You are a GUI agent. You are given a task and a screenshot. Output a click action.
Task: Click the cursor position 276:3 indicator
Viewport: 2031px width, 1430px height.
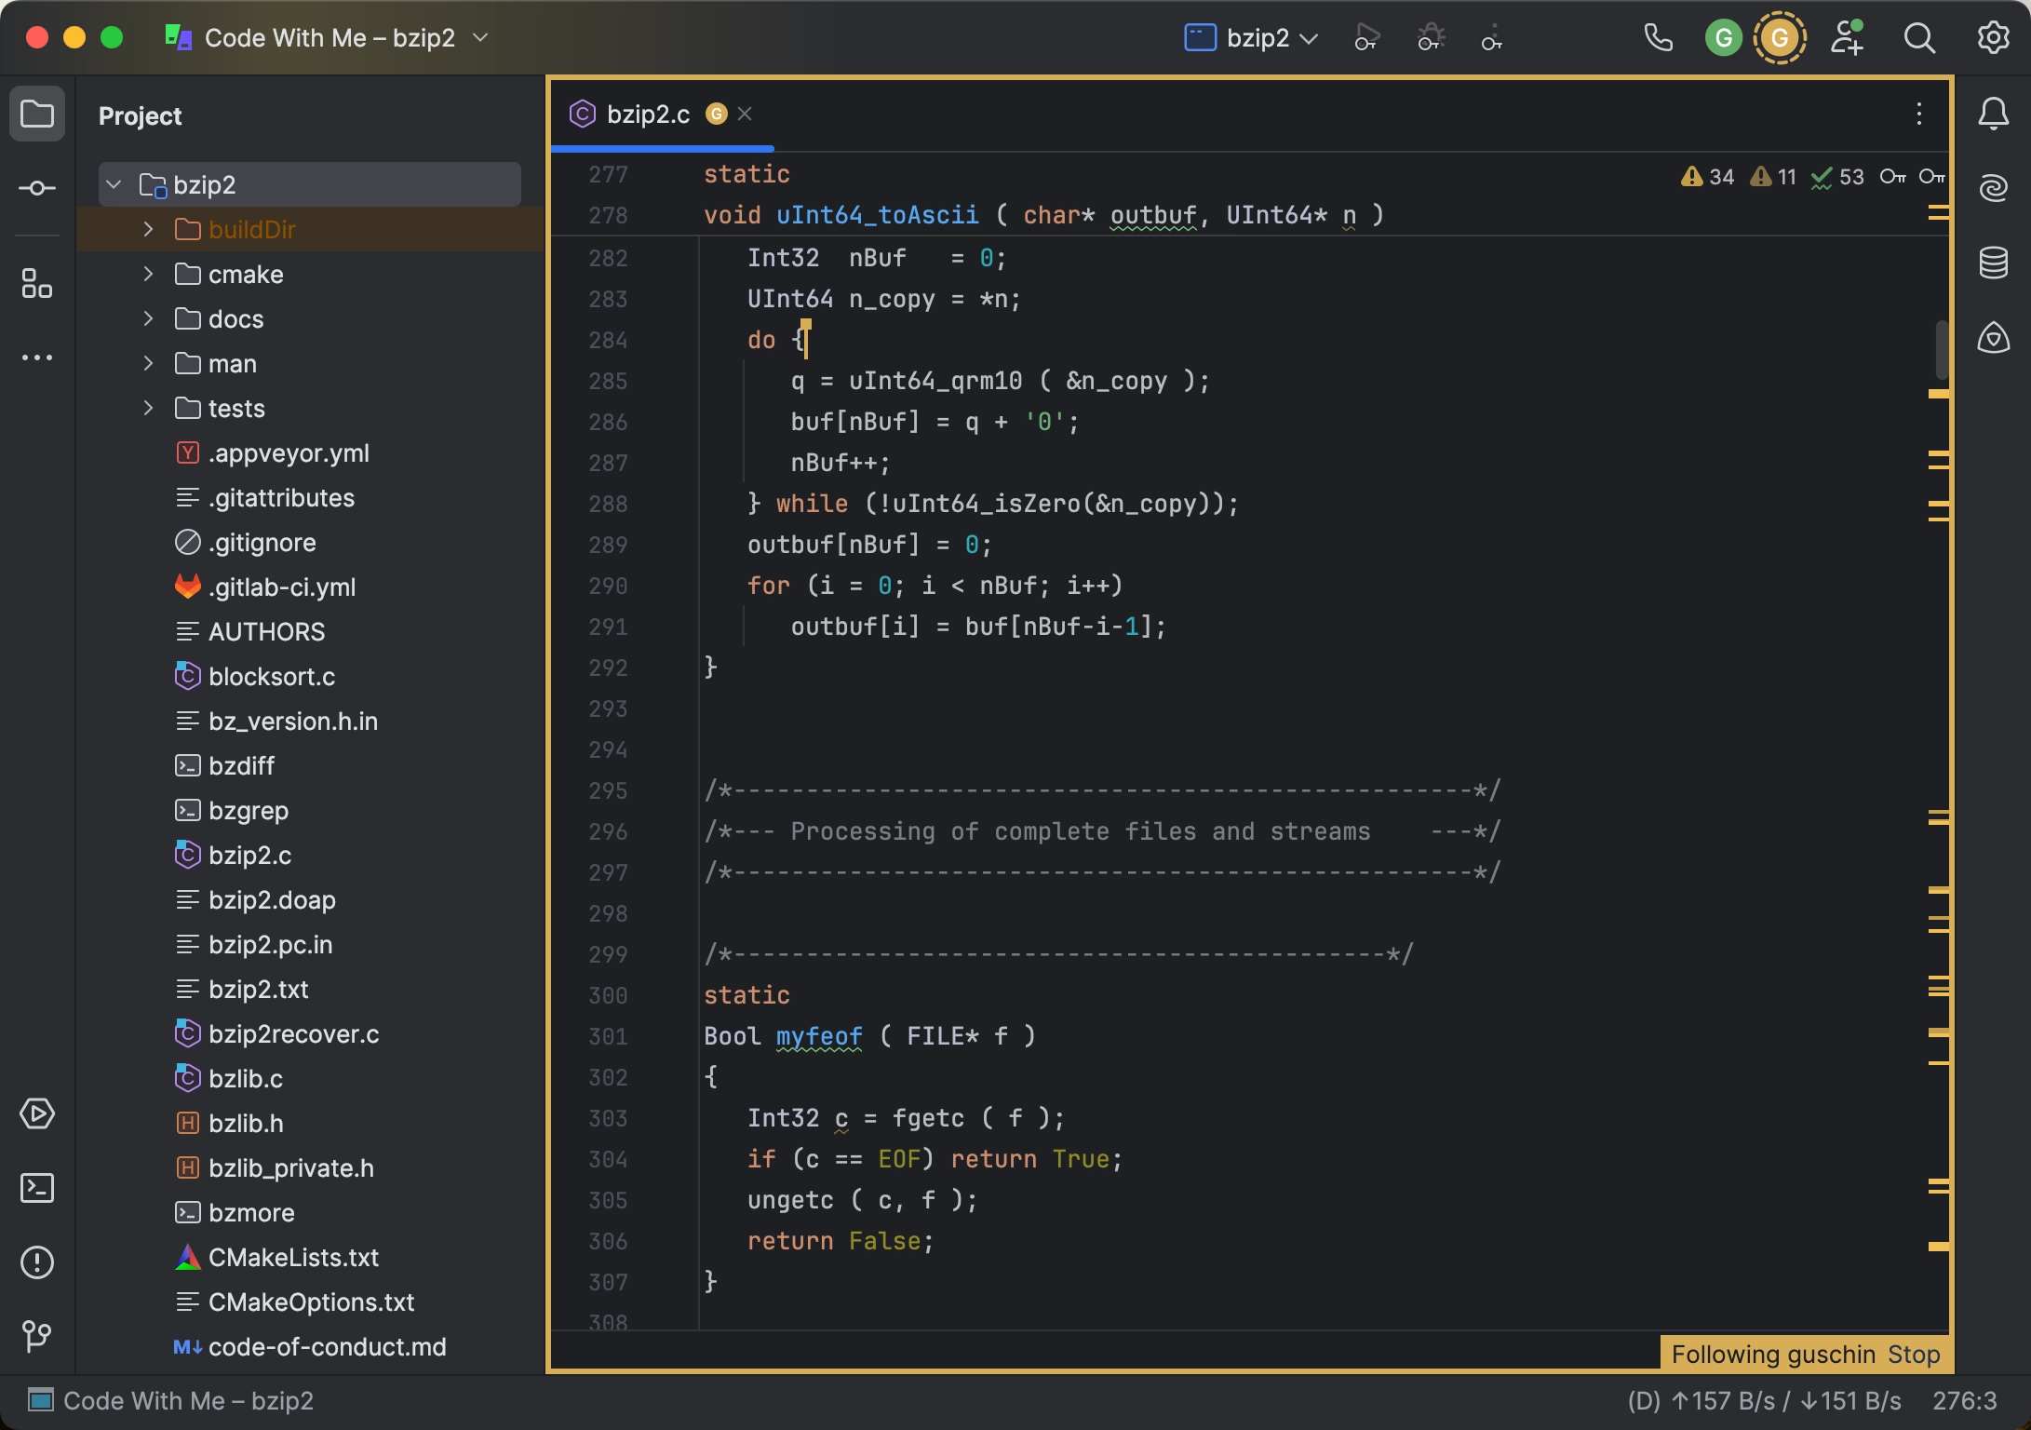(x=1964, y=1401)
